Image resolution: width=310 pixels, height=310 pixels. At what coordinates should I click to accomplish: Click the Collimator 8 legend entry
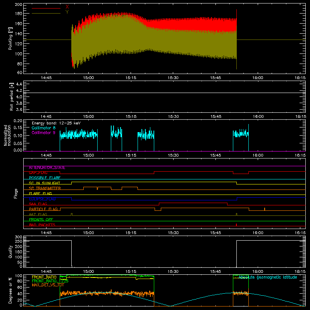point(43,128)
